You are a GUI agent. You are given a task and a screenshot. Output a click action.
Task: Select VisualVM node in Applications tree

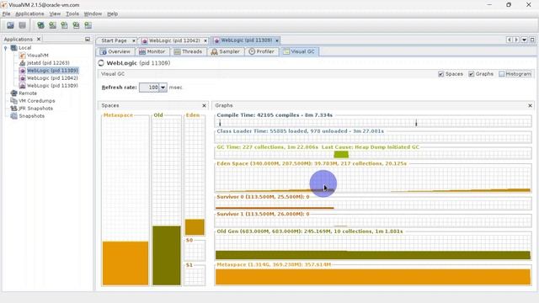(x=37, y=56)
